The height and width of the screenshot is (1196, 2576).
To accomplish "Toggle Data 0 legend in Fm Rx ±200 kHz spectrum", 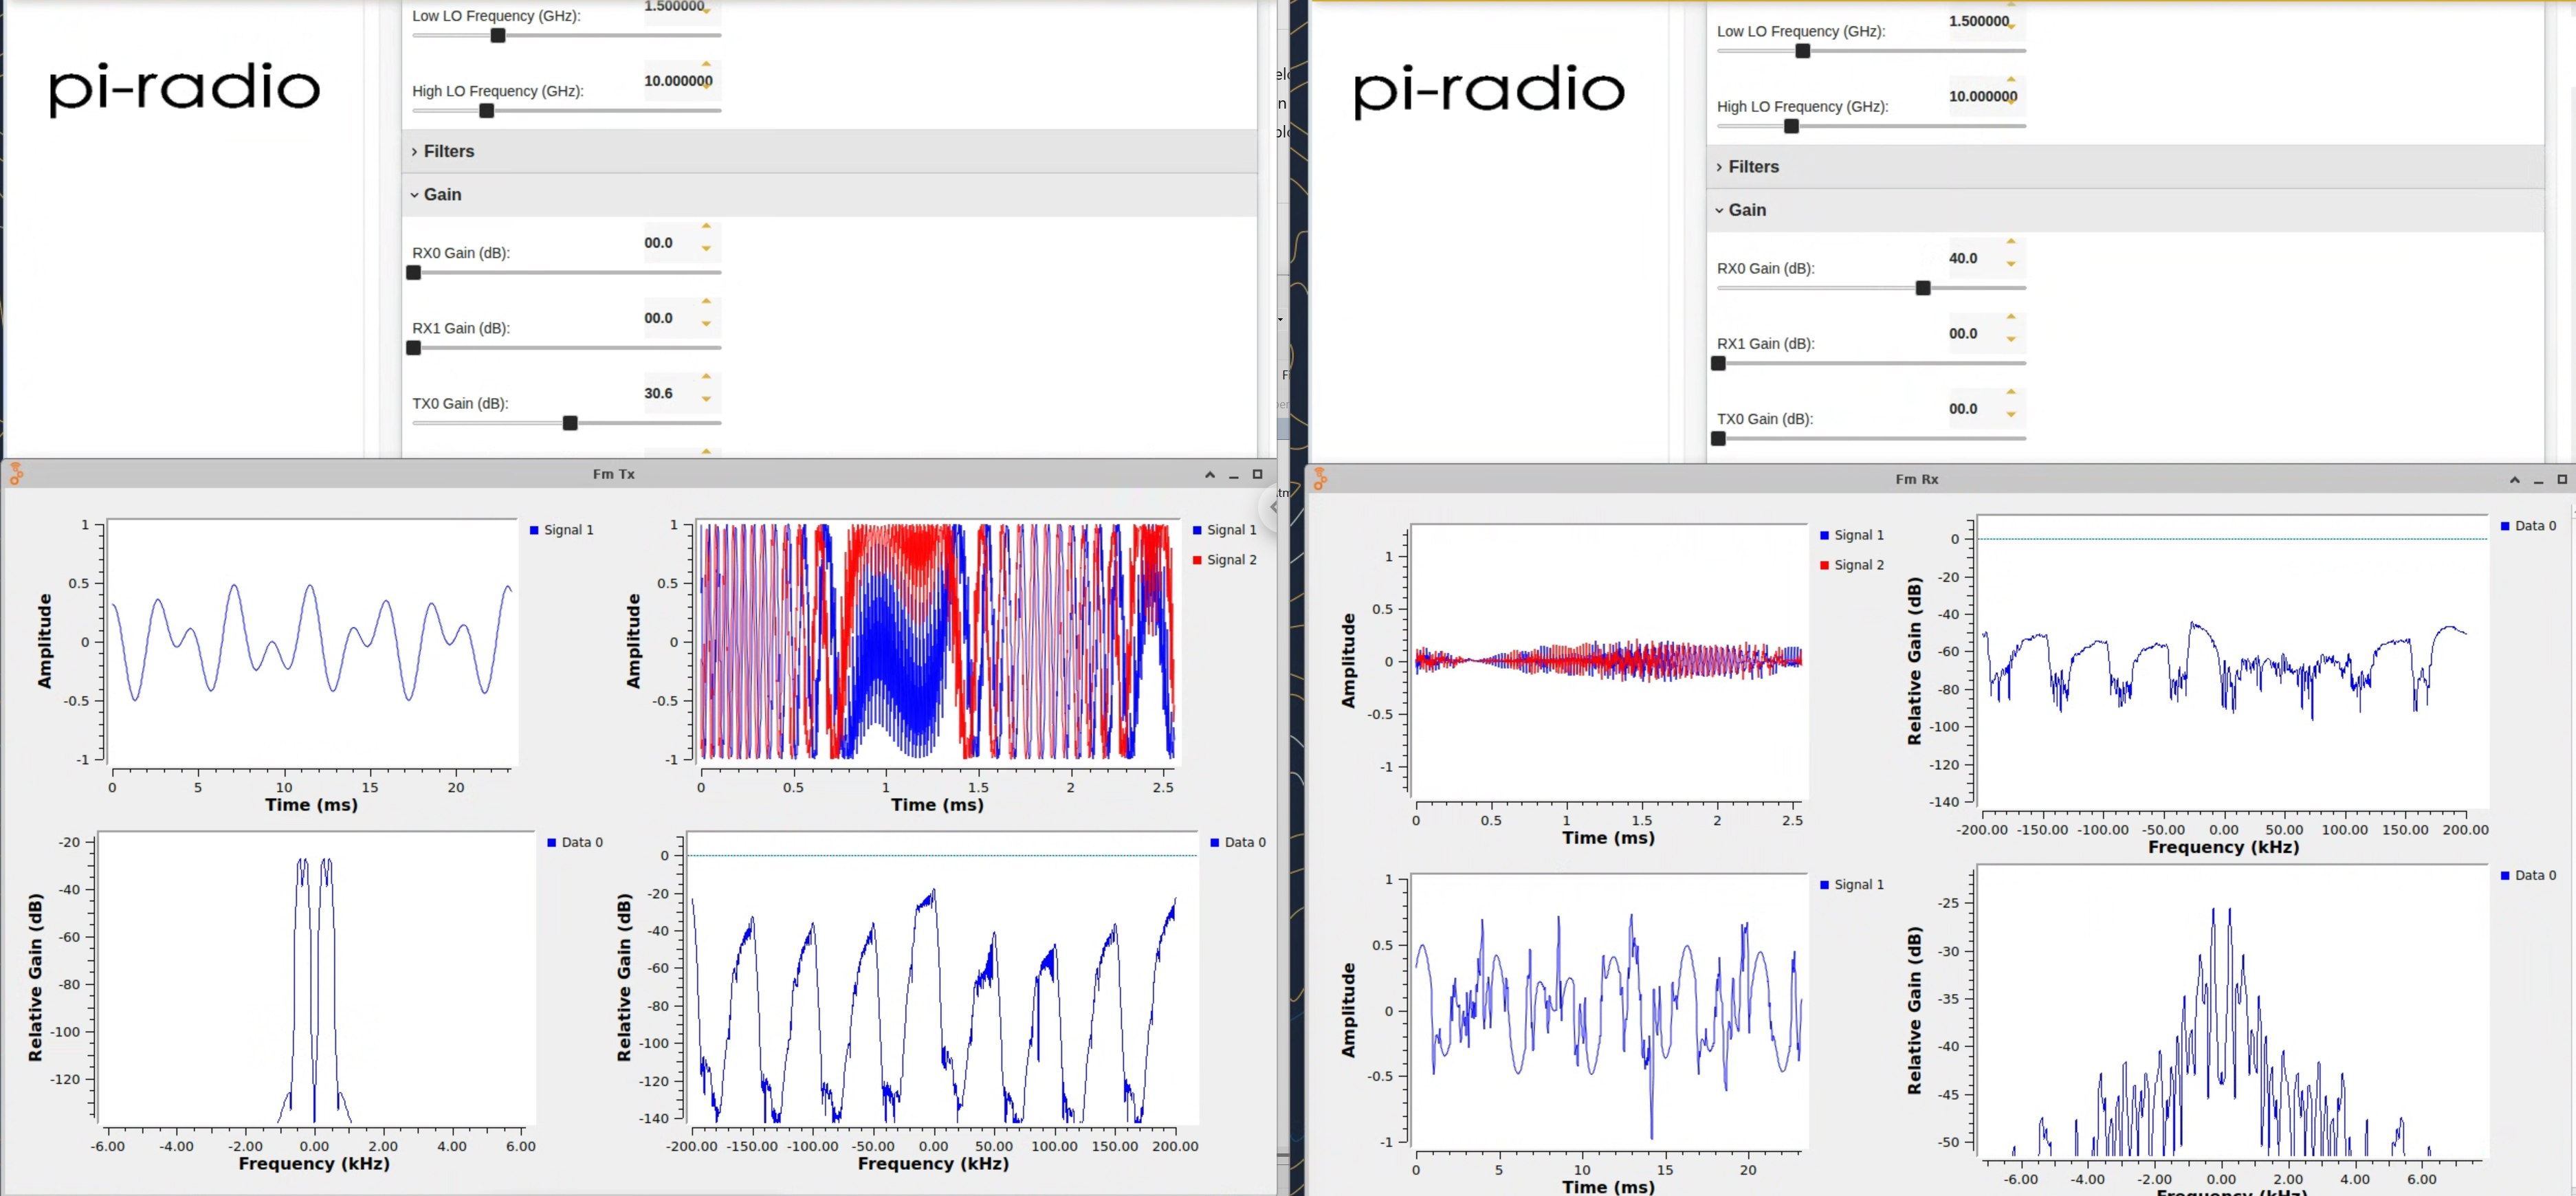I will (x=2534, y=526).
